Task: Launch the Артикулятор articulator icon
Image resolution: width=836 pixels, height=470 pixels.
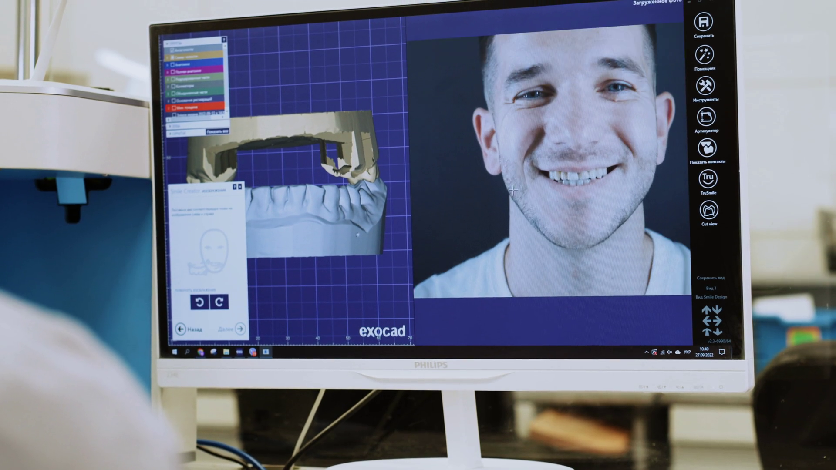Action: click(x=706, y=117)
